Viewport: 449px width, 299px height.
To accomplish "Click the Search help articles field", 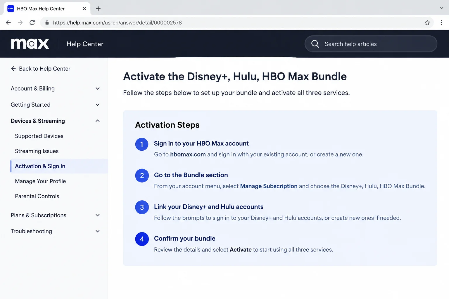I will coord(371,44).
